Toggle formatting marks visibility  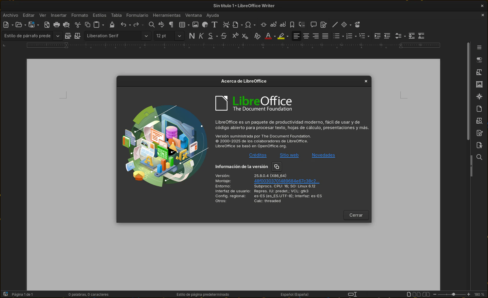(x=171, y=25)
